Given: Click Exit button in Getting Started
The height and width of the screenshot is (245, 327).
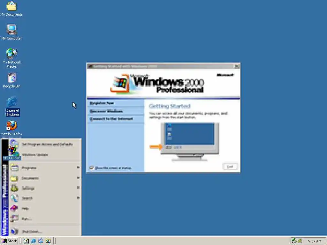Looking at the screenshot, I should pos(230,167).
